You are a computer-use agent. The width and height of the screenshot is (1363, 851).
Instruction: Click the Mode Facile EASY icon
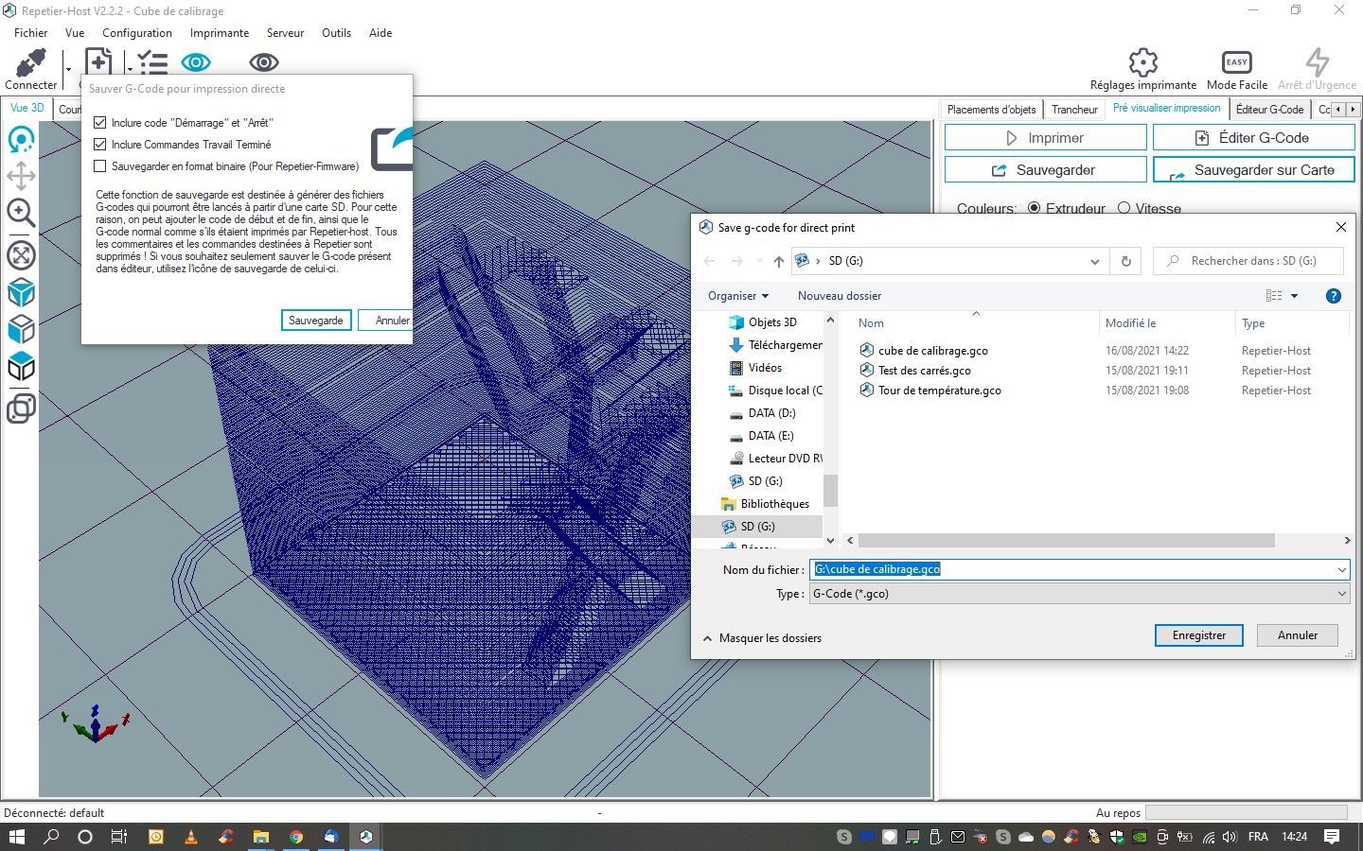[1236, 63]
